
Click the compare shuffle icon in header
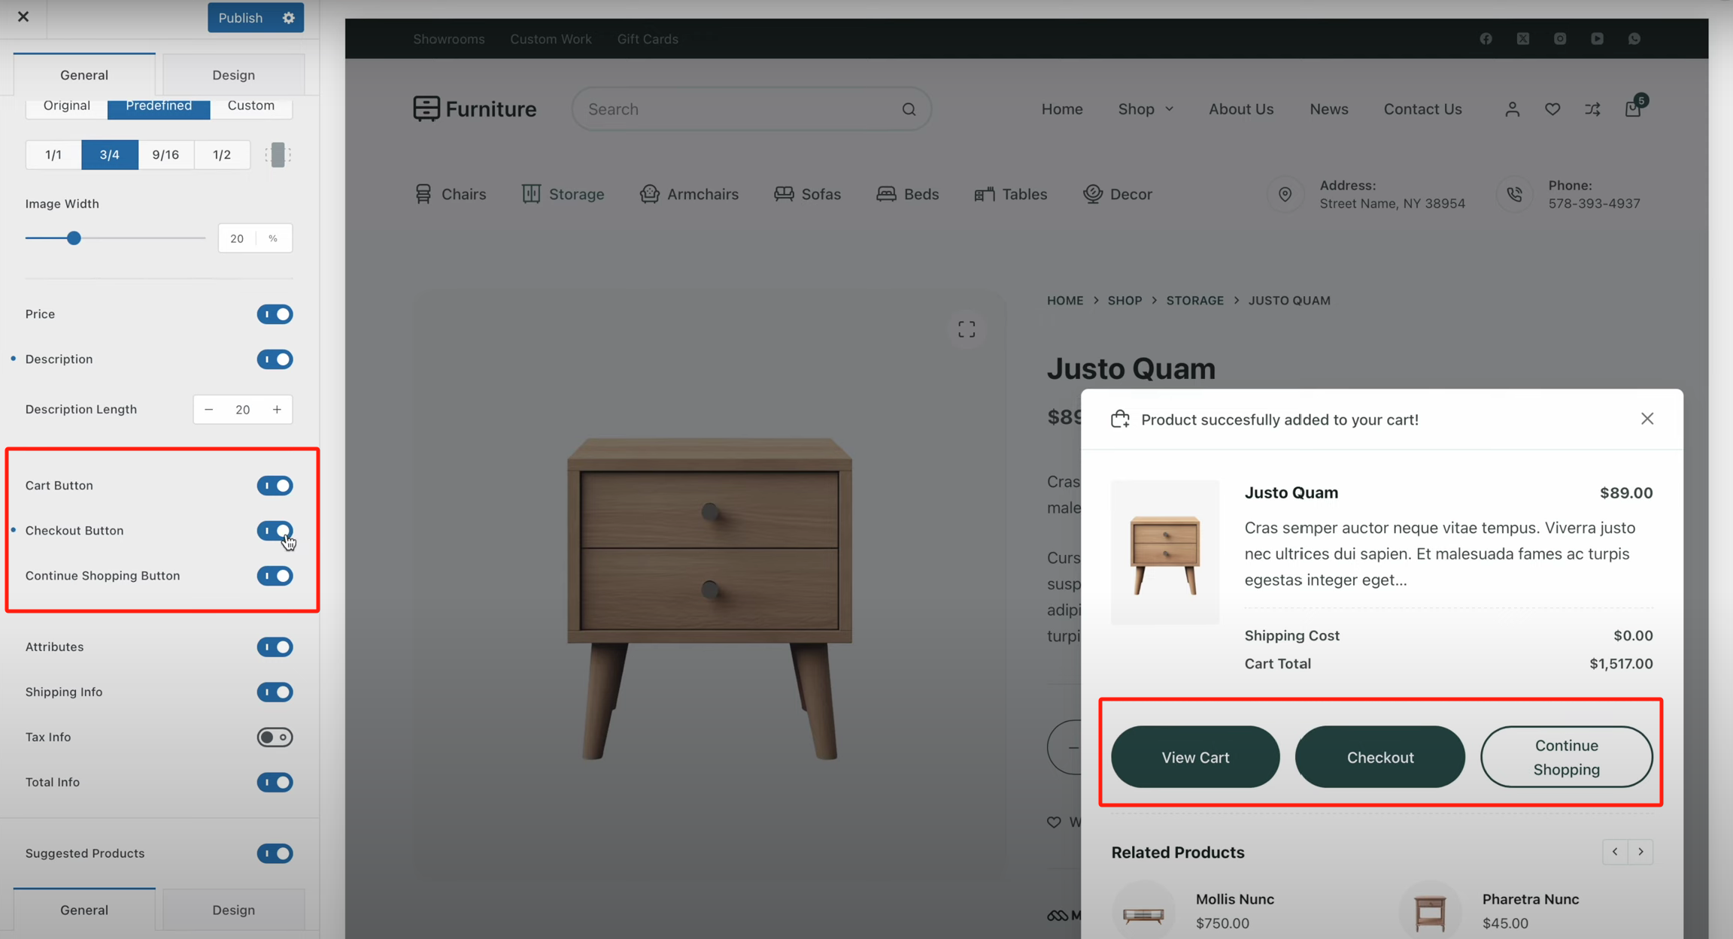(x=1592, y=109)
